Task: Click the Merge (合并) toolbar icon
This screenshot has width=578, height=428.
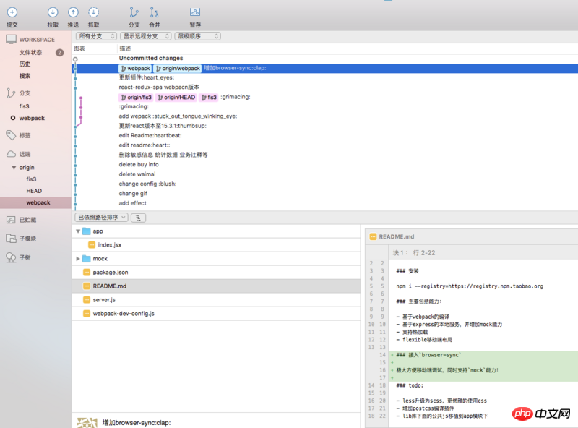Action: coord(154,12)
